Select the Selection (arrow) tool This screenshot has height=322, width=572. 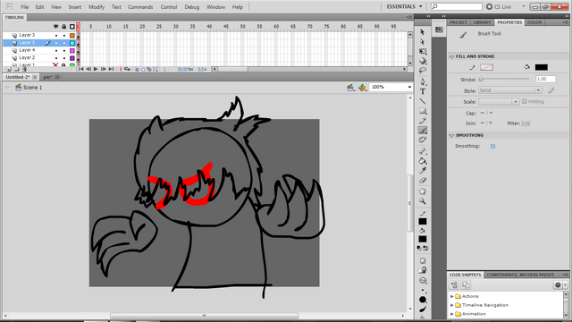(423, 32)
